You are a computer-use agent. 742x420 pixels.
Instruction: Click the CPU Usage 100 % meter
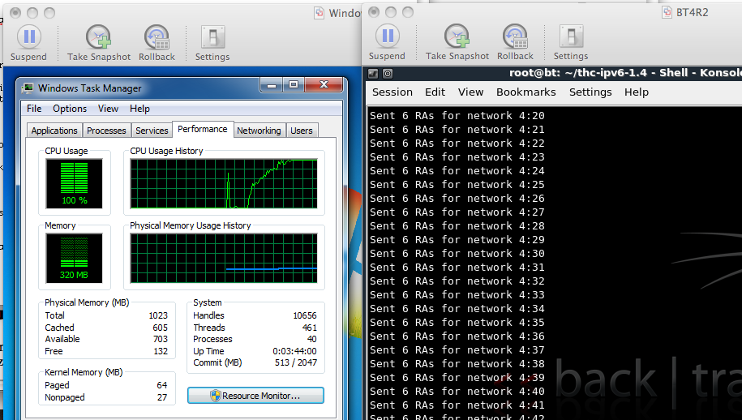pyautogui.click(x=75, y=183)
